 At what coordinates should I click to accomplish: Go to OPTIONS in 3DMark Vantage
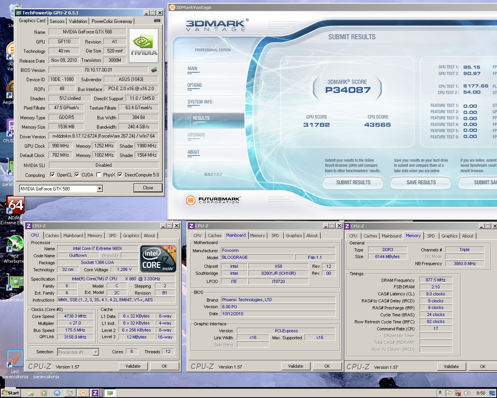[195, 85]
